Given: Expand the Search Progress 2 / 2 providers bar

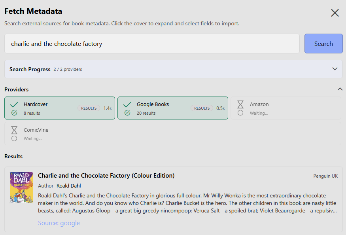Looking at the screenshot, I should [158, 69].
